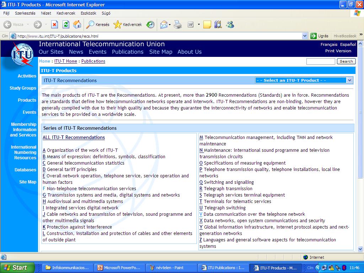Click the Edit with Word icon
The height and width of the screenshot is (273, 364).
point(191,25)
